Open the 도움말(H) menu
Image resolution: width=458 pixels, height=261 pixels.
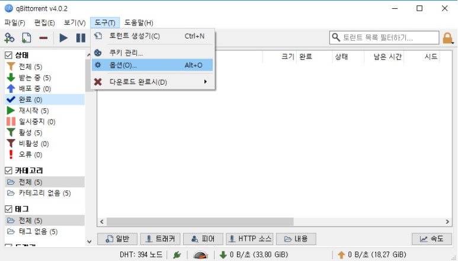tap(139, 22)
